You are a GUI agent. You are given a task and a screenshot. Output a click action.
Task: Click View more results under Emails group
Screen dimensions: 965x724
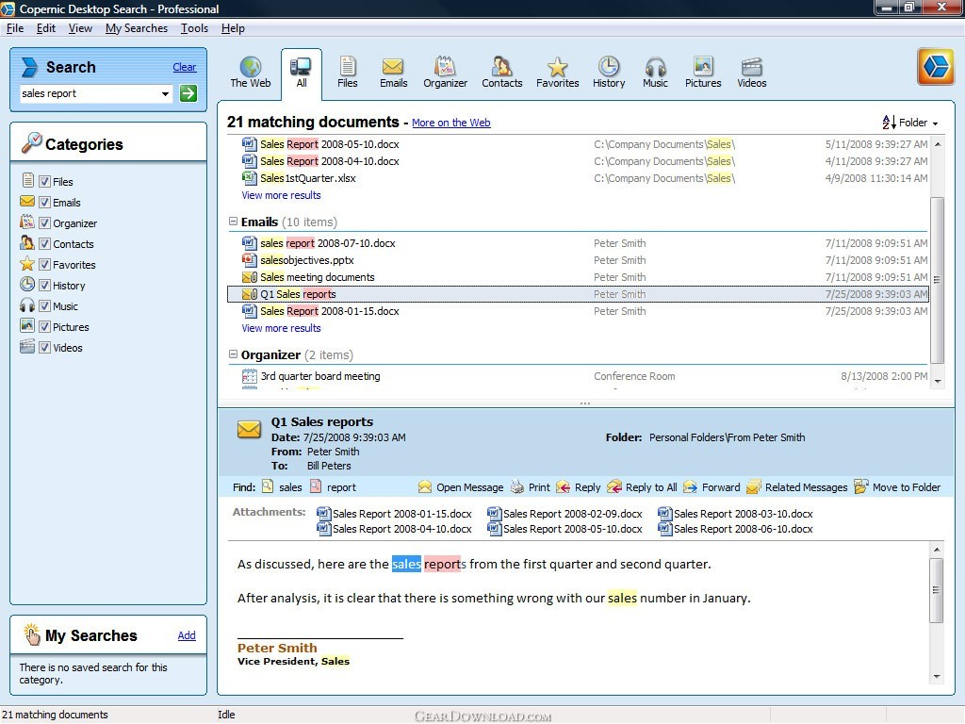point(281,328)
